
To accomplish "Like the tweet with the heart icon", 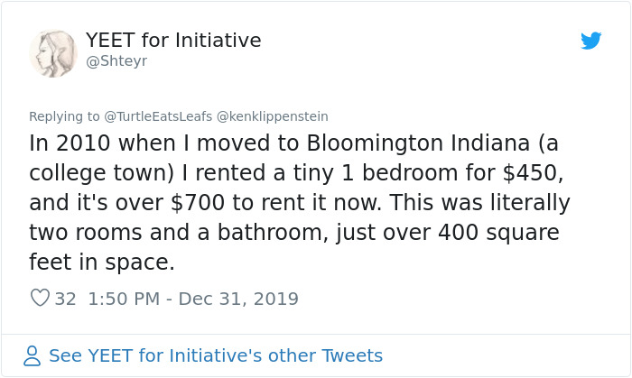I will (40, 298).
